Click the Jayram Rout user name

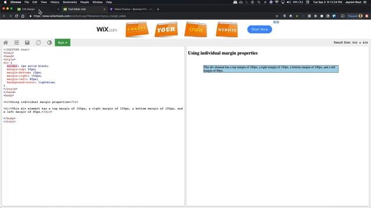coord(353,2)
